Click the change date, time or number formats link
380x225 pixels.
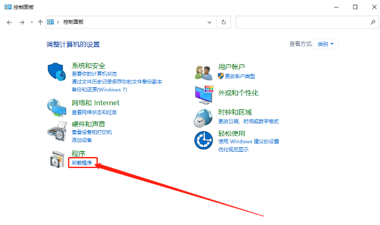coord(248,122)
